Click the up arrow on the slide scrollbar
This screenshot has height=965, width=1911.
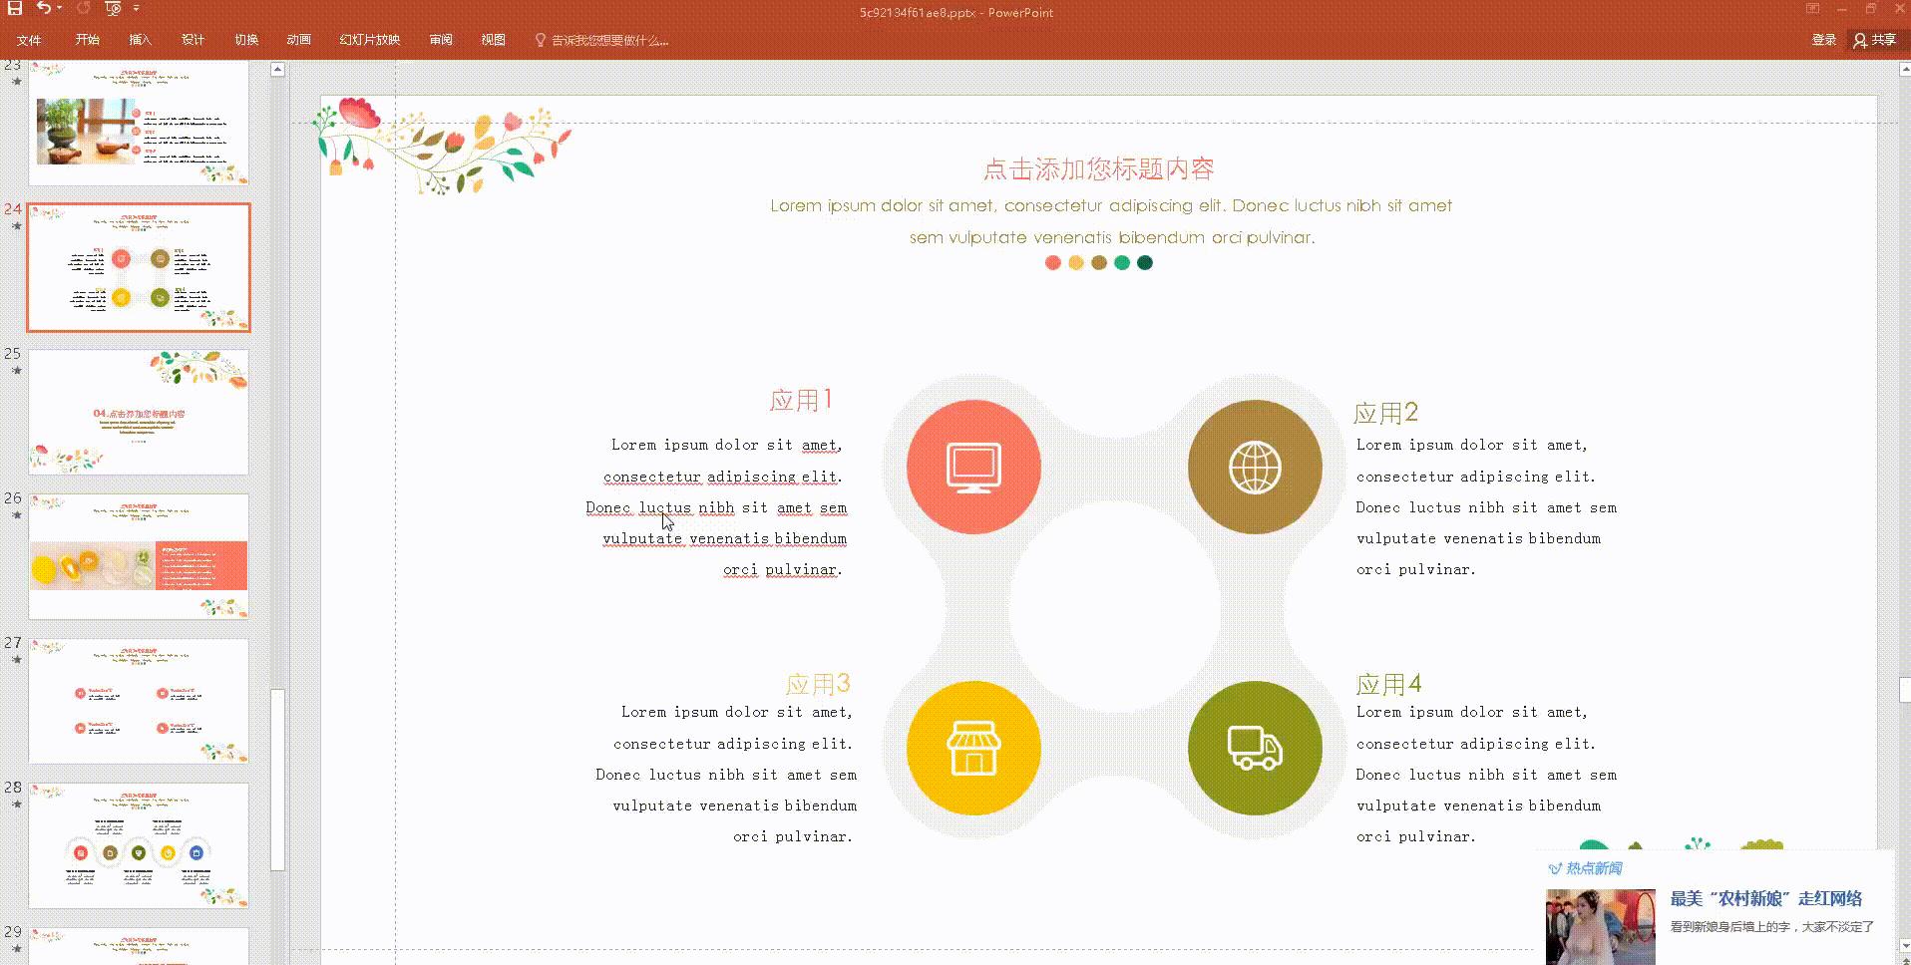[276, 68]
